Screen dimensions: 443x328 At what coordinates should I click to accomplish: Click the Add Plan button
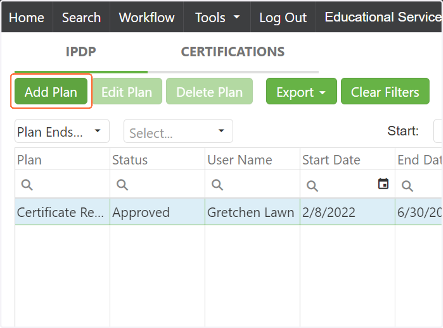tap(51, 91)
